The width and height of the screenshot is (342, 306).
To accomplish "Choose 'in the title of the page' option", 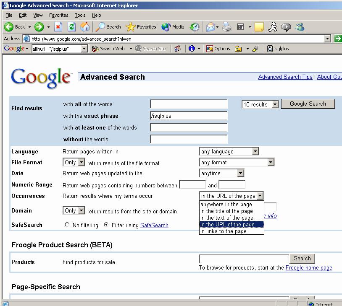I will pos(232,211).
